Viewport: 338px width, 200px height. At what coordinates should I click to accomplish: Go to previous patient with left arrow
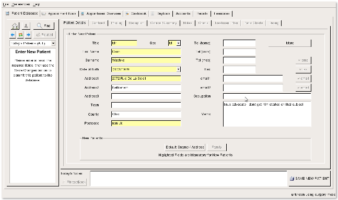coord(13,34)
